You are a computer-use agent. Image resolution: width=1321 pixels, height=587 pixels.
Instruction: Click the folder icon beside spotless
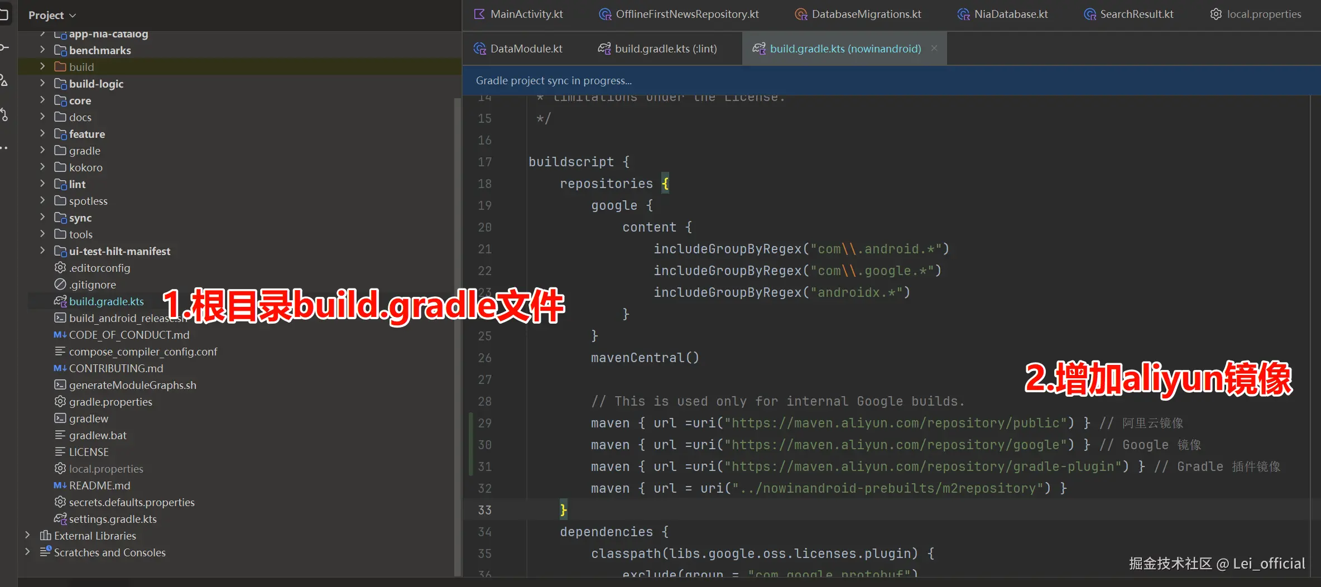pos(60,201)
